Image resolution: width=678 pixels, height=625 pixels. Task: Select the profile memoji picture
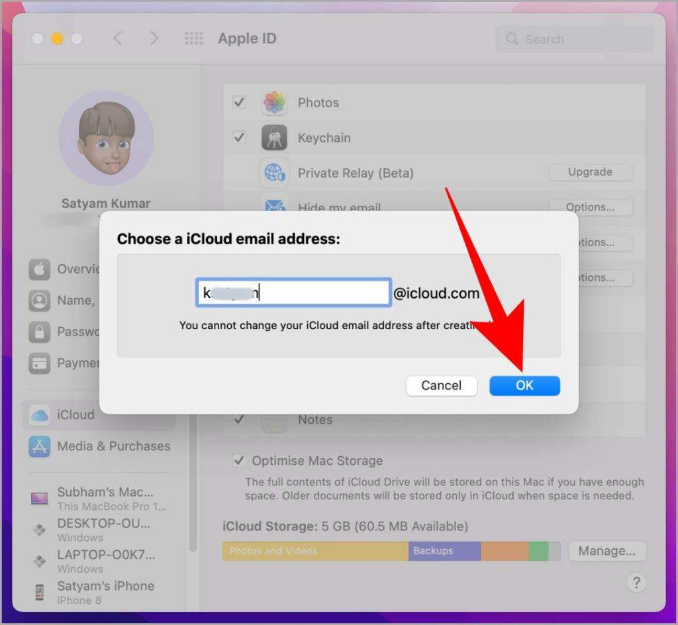pyautogui.click(x=106, y=138)
